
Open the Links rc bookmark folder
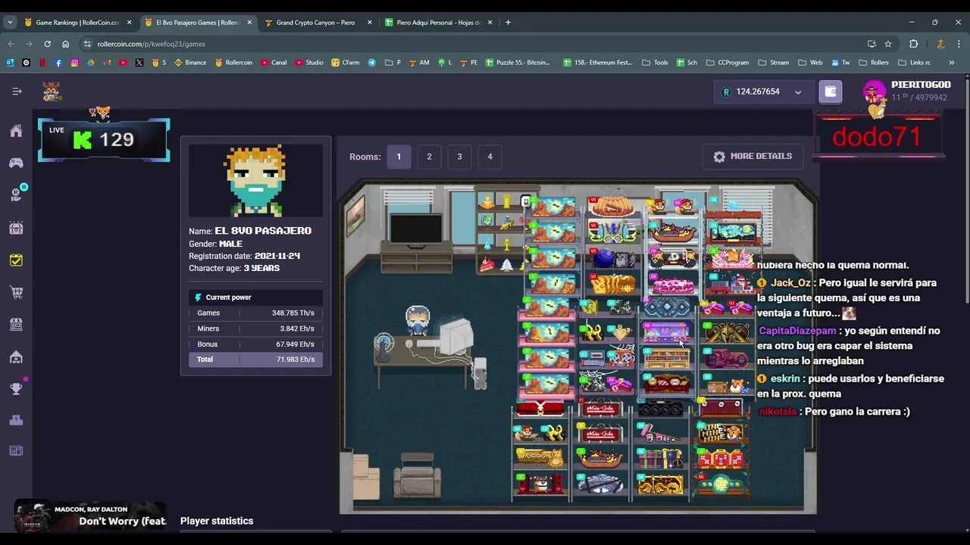[x=913, y=63]
